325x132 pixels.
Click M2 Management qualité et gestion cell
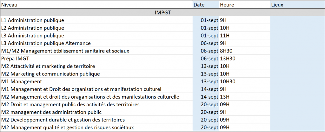(96, 127)
